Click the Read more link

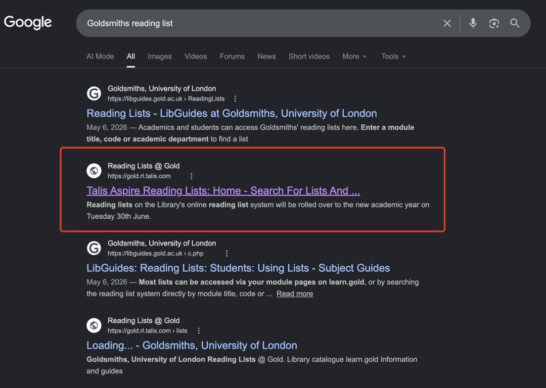tap(295, 294)
